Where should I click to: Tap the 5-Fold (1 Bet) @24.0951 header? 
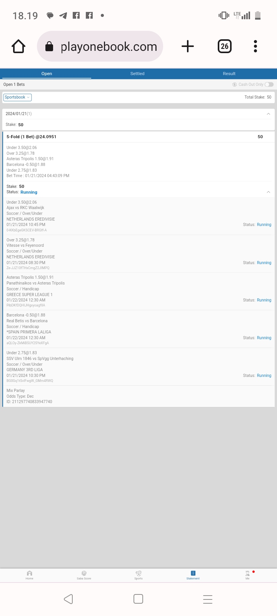[32, 137]
